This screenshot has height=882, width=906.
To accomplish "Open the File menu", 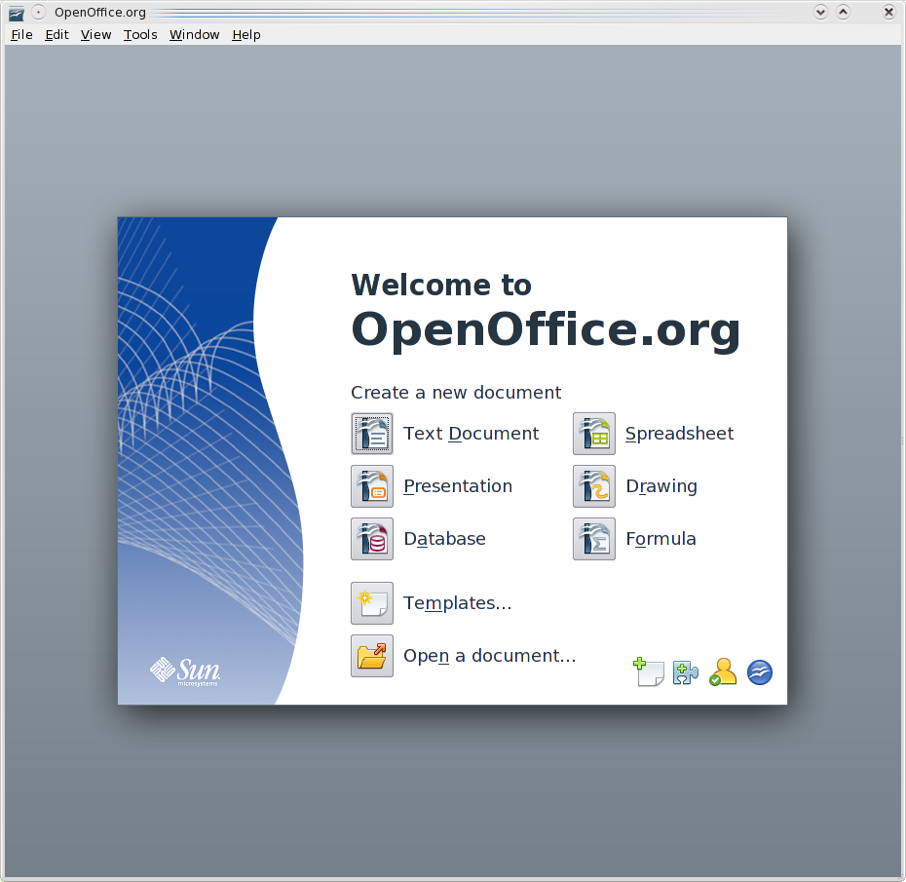I will [x=21, y=34].
